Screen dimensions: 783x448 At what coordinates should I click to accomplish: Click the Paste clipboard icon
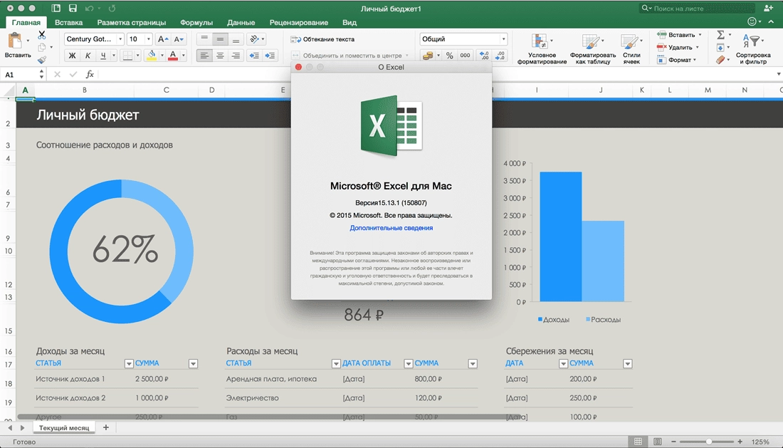point(15,40)
